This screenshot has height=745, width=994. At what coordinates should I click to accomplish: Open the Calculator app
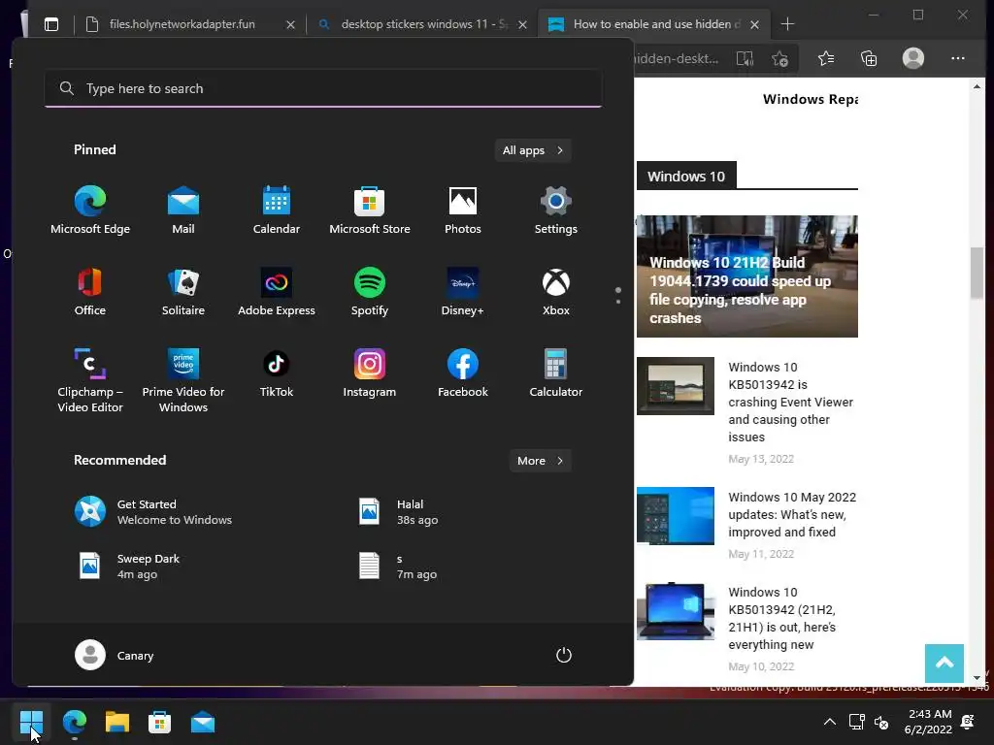tap(556, 373)
